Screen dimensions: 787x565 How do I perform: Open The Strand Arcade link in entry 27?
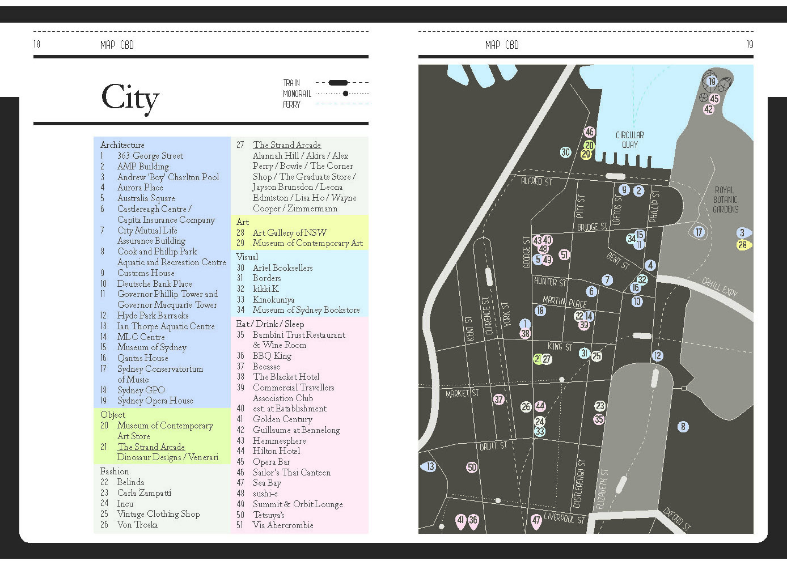click(287, 145)
